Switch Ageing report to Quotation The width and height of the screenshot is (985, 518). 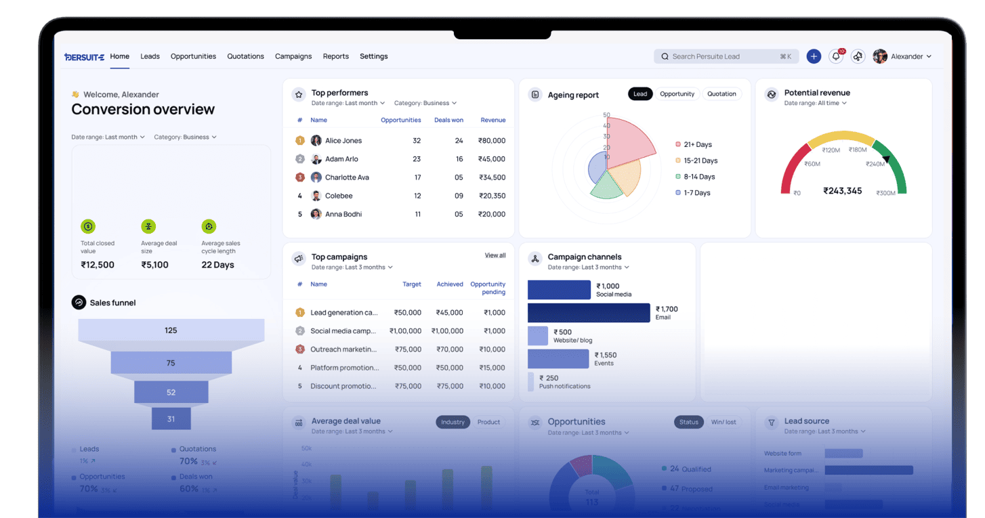click(x=721, y=94)
